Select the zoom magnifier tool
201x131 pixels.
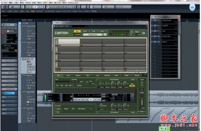click(x=59, y=7)
